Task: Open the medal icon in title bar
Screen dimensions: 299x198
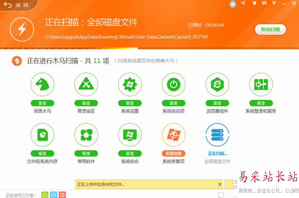Action: [x=232, y=4]
